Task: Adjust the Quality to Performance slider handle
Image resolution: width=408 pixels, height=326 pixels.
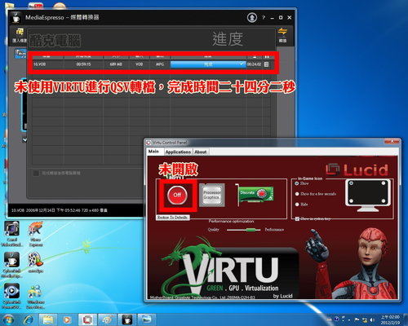Action: pos(250,230)
